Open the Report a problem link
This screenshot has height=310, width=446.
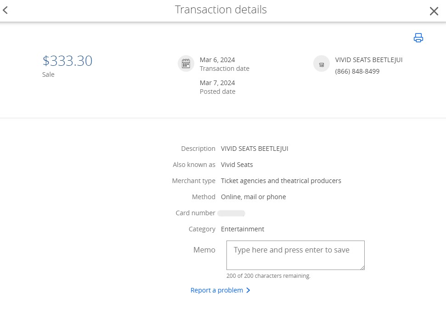[x=217, y=290]
